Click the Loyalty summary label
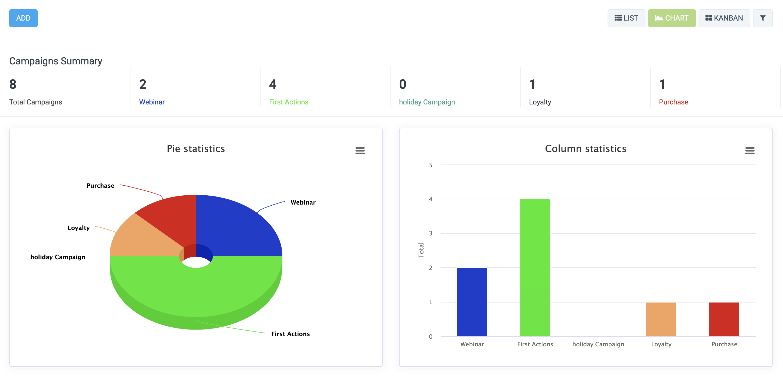Image resolution: width=783 pixels, height=388 pixels. click(540, 102)
